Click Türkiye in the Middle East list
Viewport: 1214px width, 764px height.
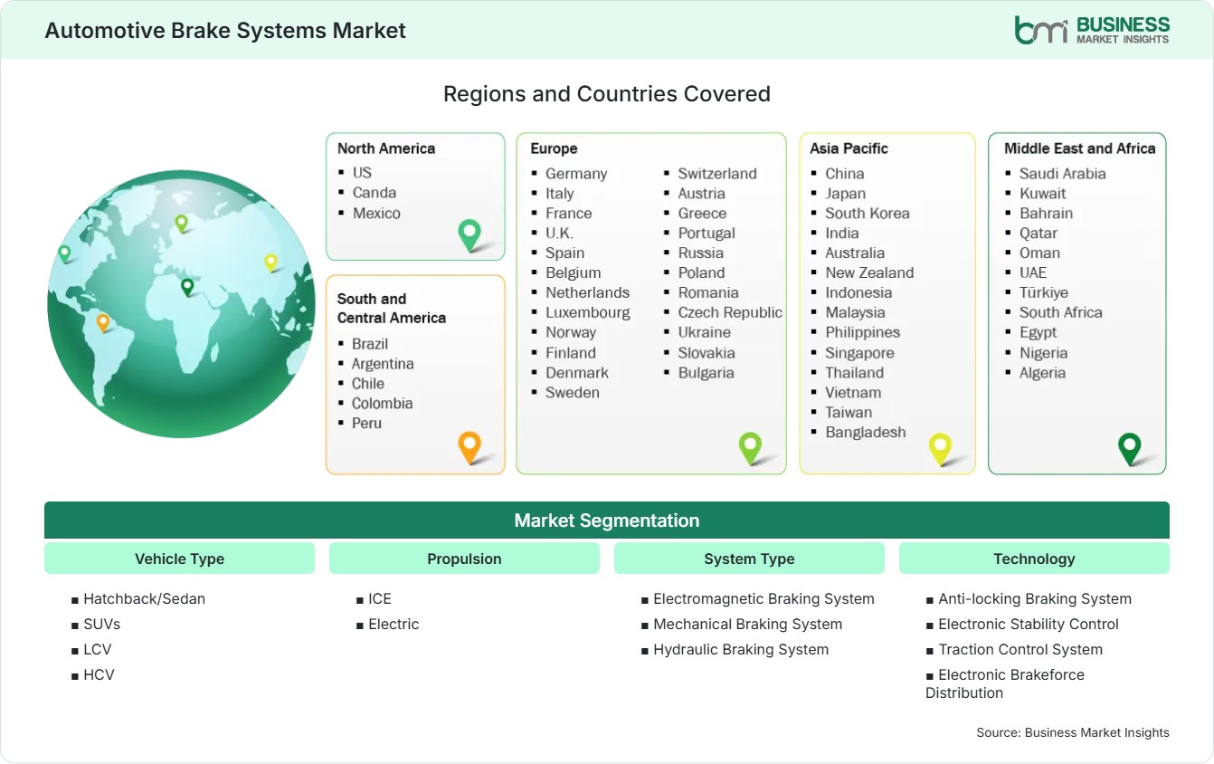coord(1044,292)
